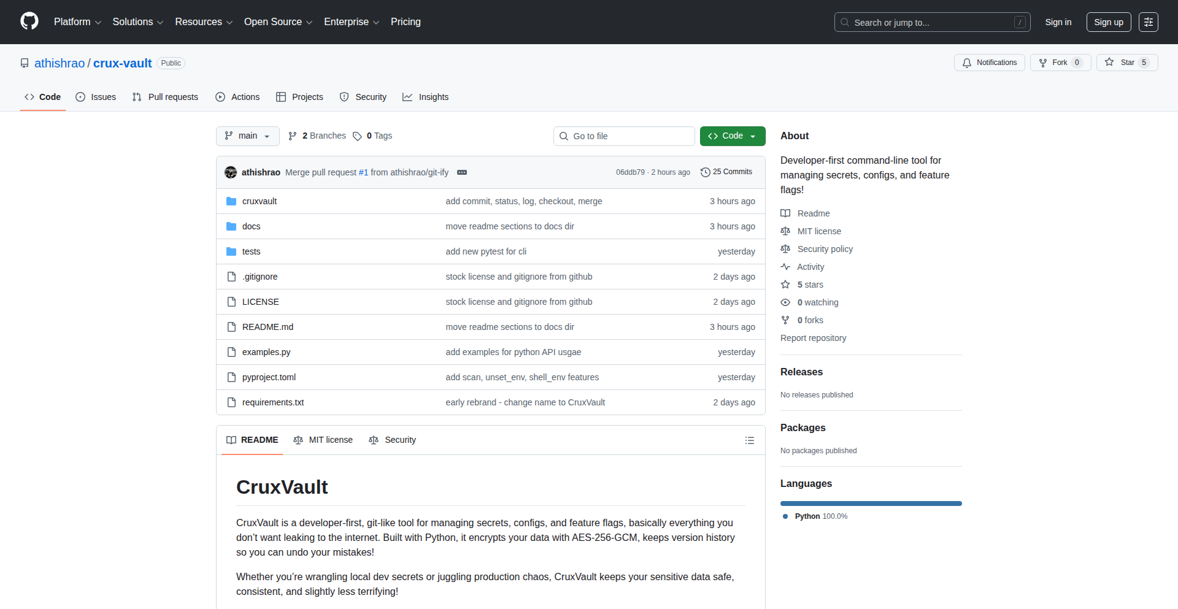Click the stars icon in About sidebar
This screenshot has width=1178, height=609.
coord(785,285)
